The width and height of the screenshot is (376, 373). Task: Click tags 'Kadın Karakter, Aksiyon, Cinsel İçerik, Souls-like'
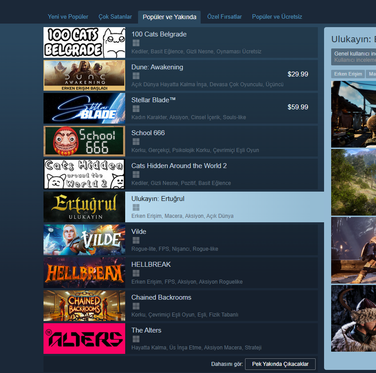click(189, 117)
